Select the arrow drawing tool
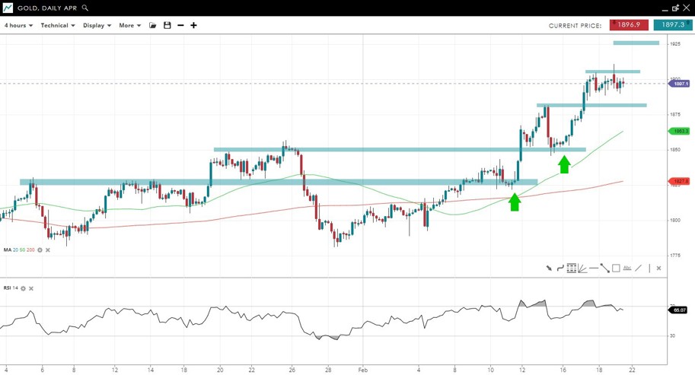Screen dimensions: 695x375 tap(549, 268)
